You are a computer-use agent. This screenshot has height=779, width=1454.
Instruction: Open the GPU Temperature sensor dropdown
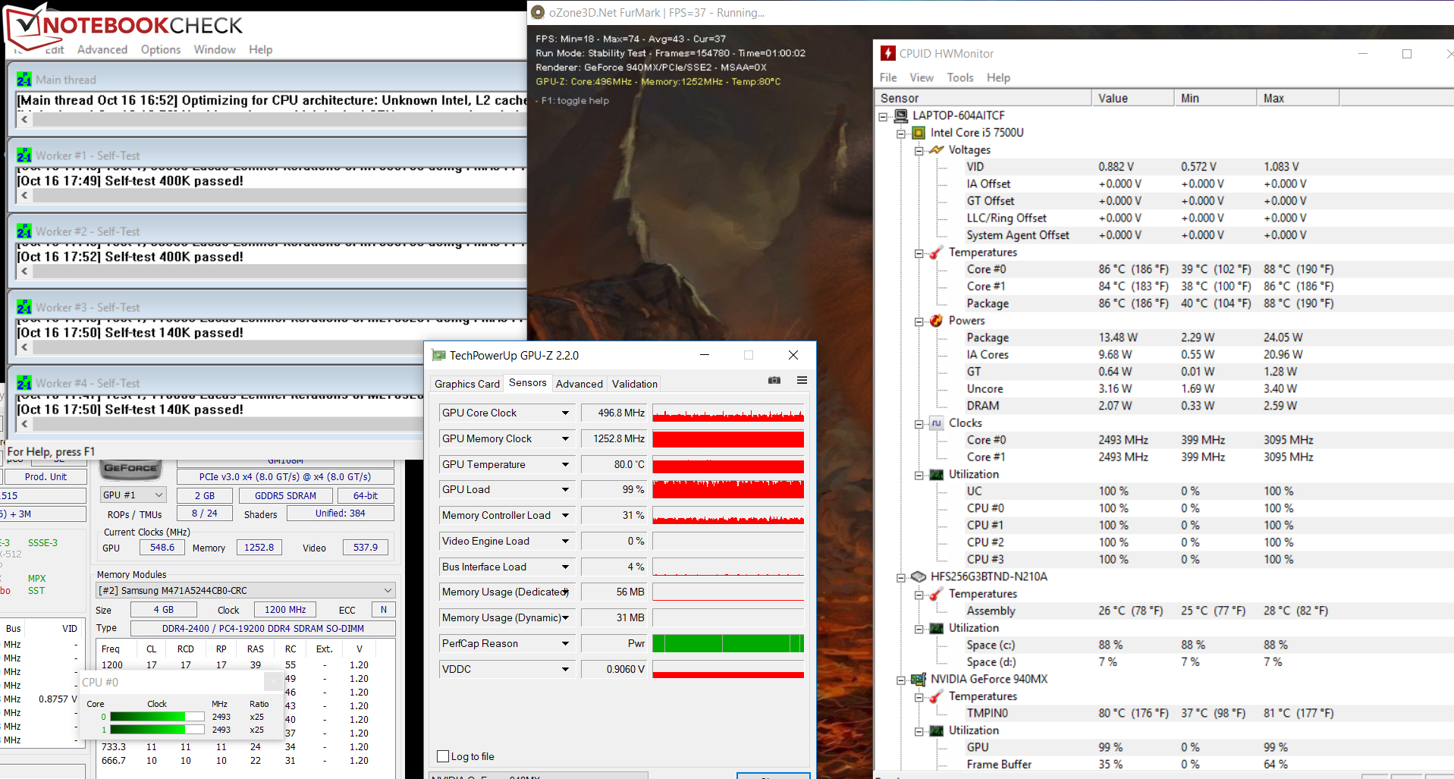(x=565, y=464)
